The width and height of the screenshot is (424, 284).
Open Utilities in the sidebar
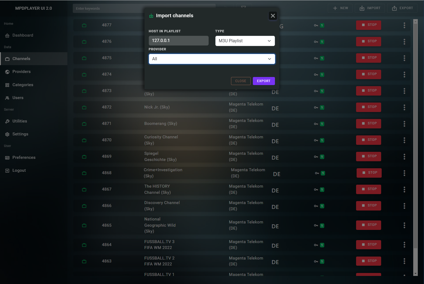(x=20, y=121)
